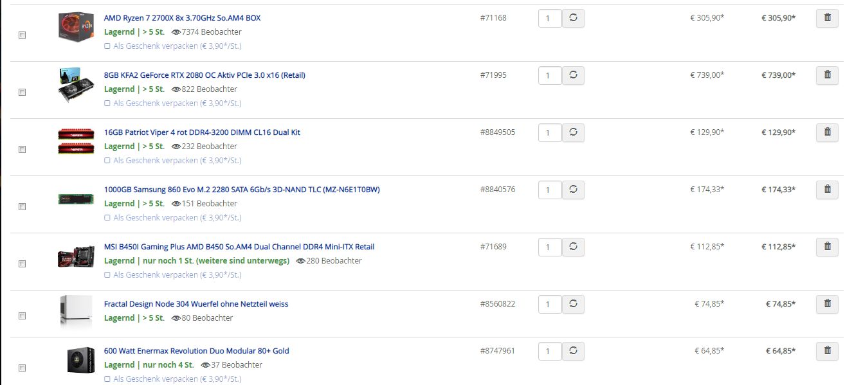The image size is (845, 385).
Task: Select the AMD Ryzen 7 2700X row checkbox
Action: [x=22, y=35]
